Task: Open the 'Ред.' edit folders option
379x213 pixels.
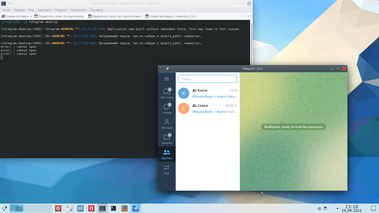Action: (x=167, y=169)
